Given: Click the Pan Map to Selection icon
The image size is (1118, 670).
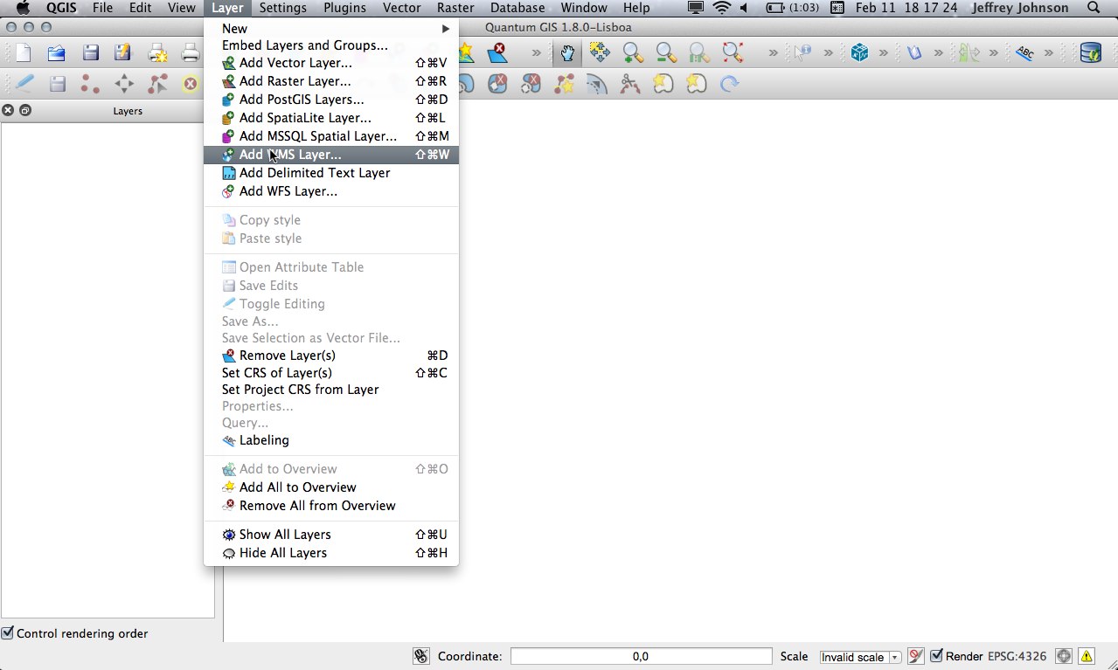Looking at the screenshot, I should click(600, 53).
